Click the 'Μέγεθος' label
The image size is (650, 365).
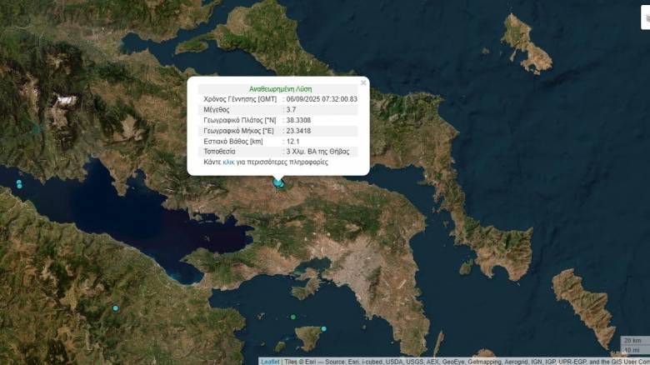[x=217, y=110]
